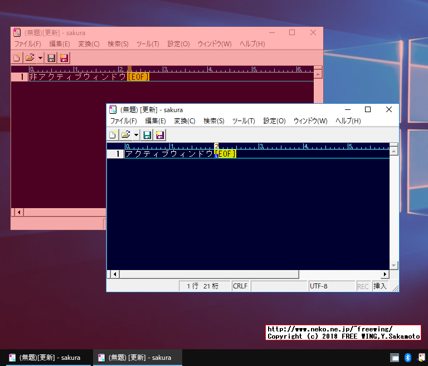Viewport: 428px width, 366px height.
Task: Click Save floppy icon in inactive pink window
Action: tap(51, 57)
